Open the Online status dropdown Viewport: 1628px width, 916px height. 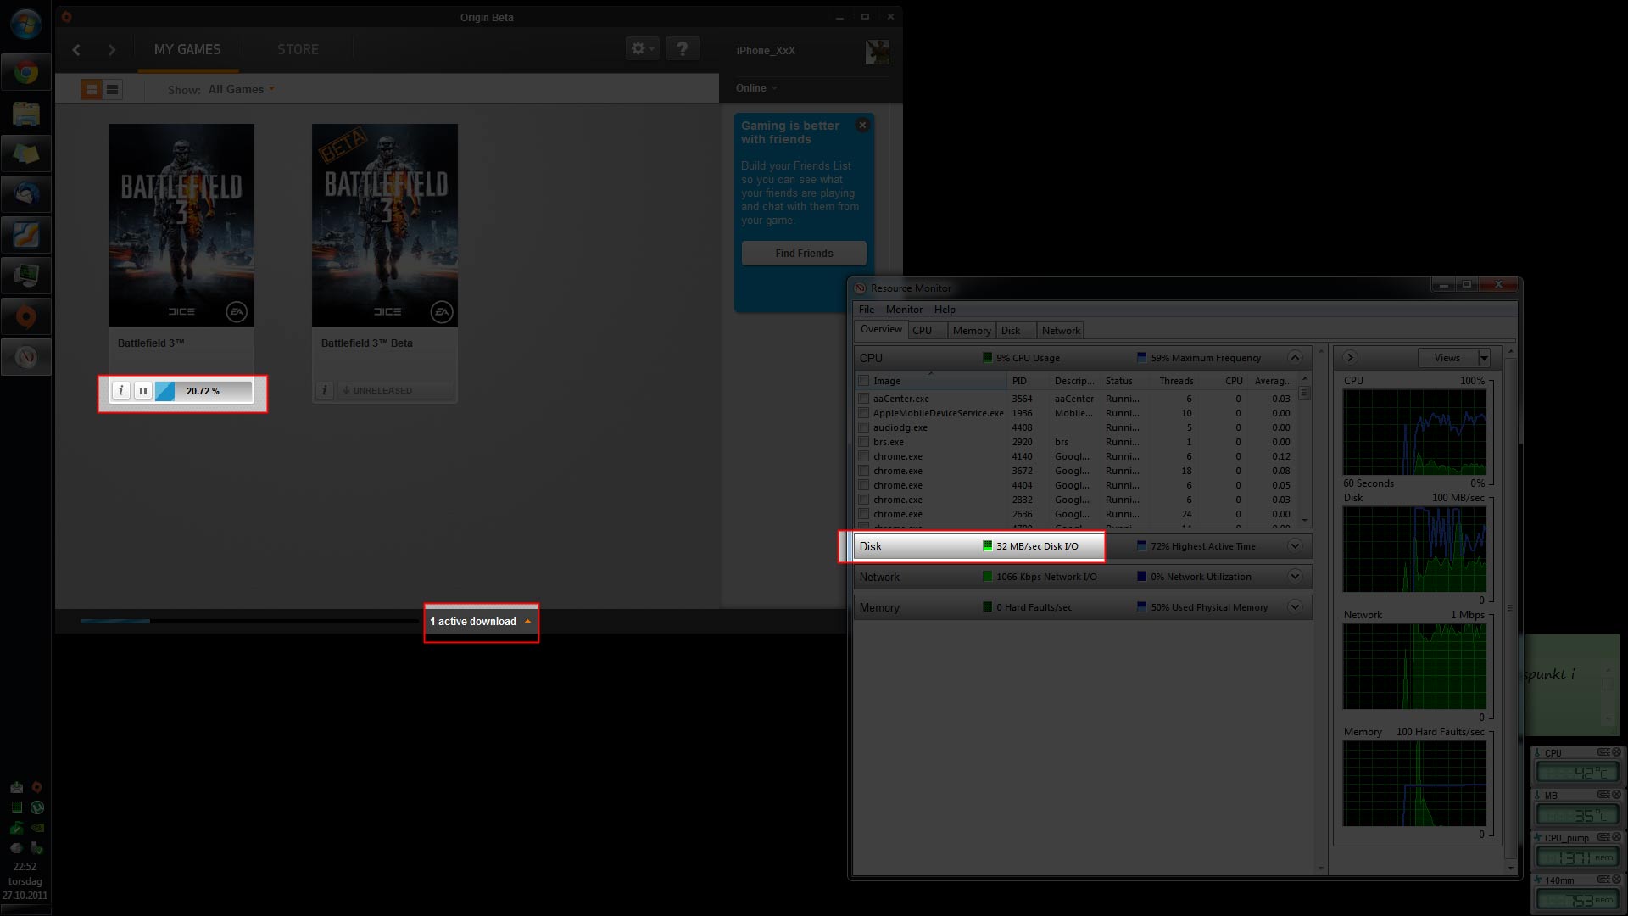756,88
